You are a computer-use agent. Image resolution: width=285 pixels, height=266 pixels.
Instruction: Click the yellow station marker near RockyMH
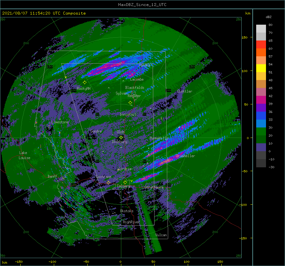tap(85, 83)
